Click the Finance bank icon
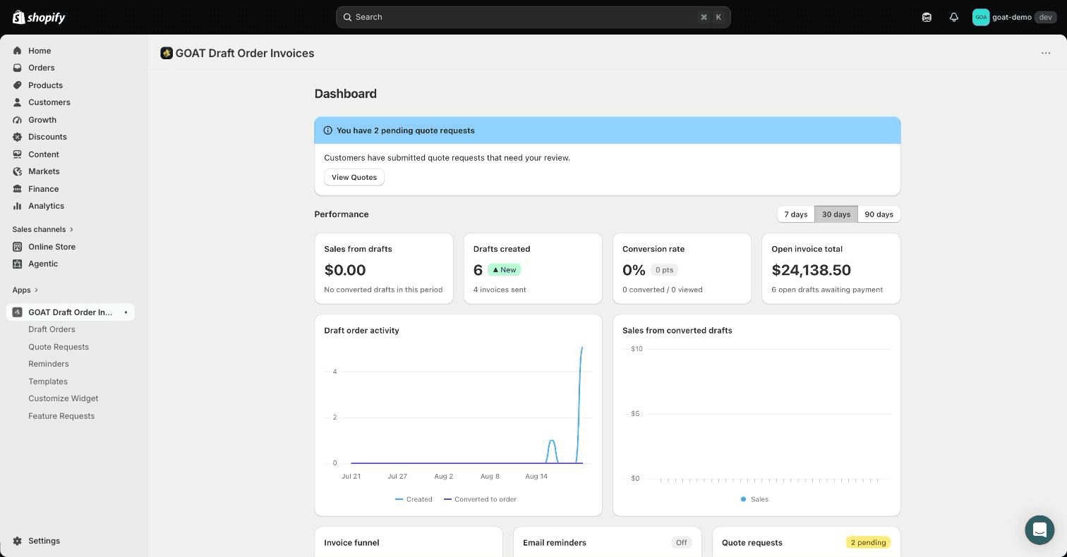 (x=18, y=189)
